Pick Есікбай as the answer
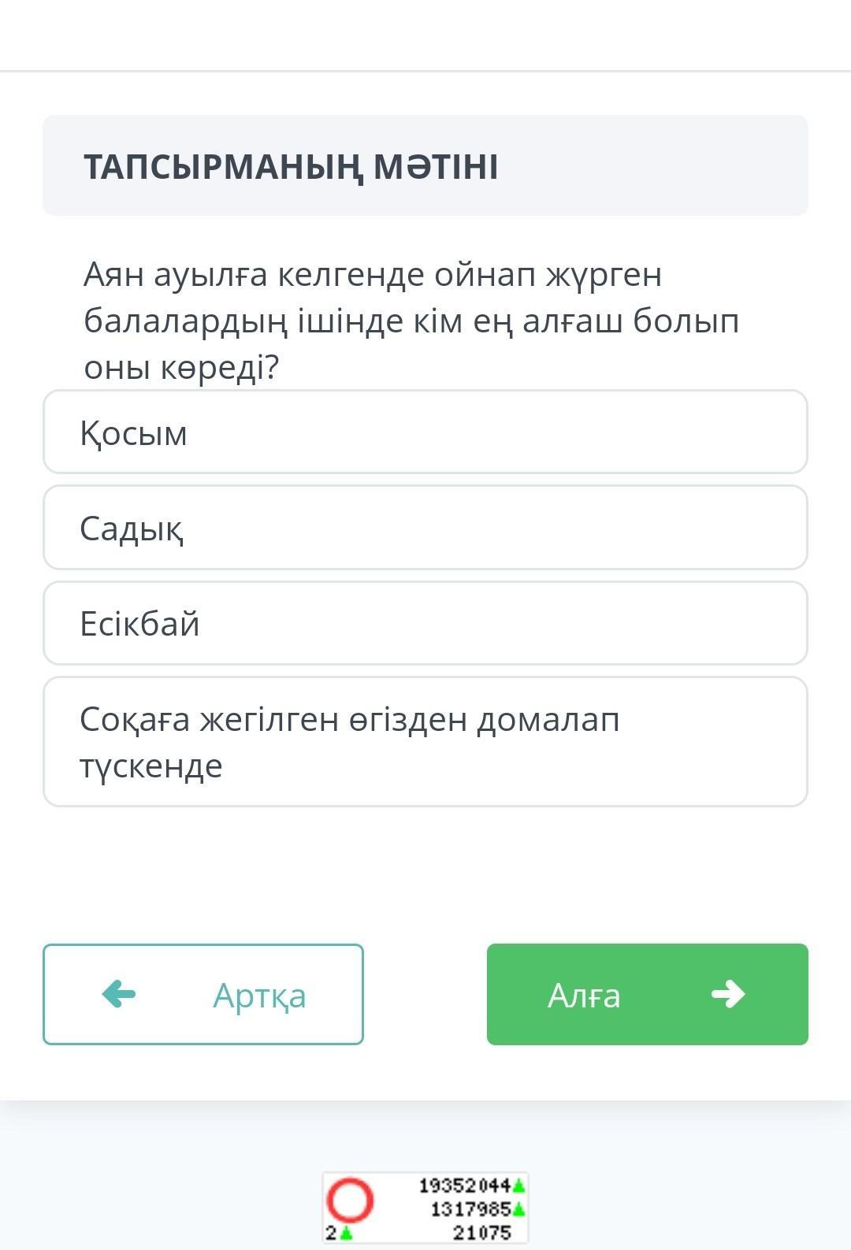This screenshot has width=851, height=1250. [x=425, y=623]
